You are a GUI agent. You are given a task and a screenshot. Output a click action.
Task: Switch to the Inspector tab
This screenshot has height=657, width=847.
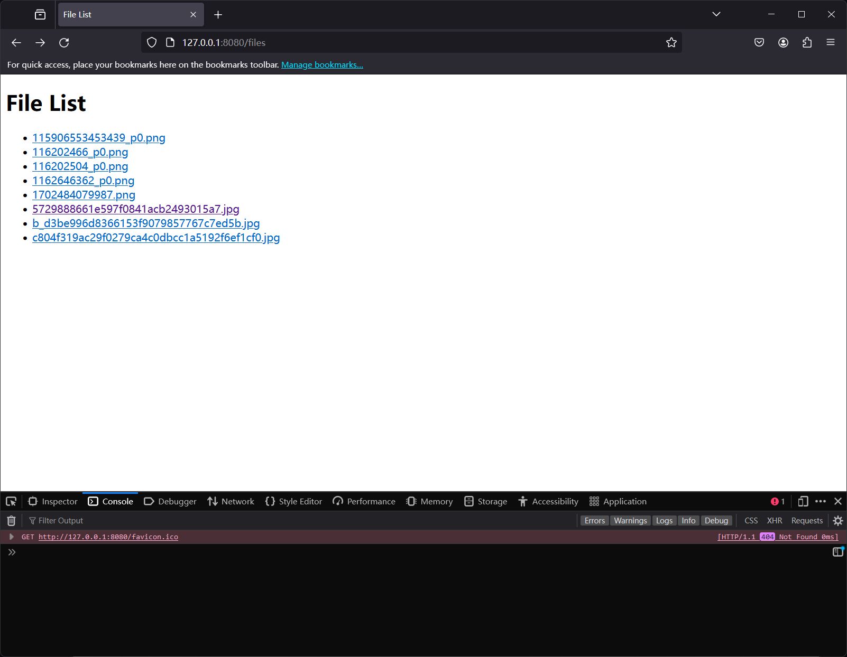click(x=53, y=501)
